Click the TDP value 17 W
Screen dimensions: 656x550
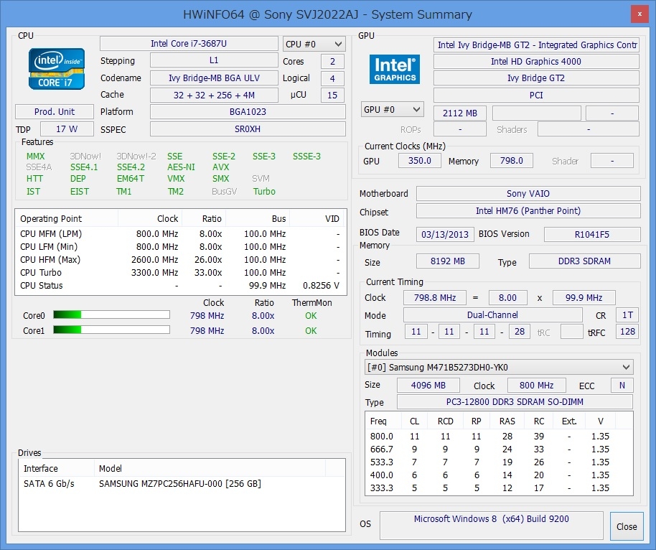click(67, 129)
